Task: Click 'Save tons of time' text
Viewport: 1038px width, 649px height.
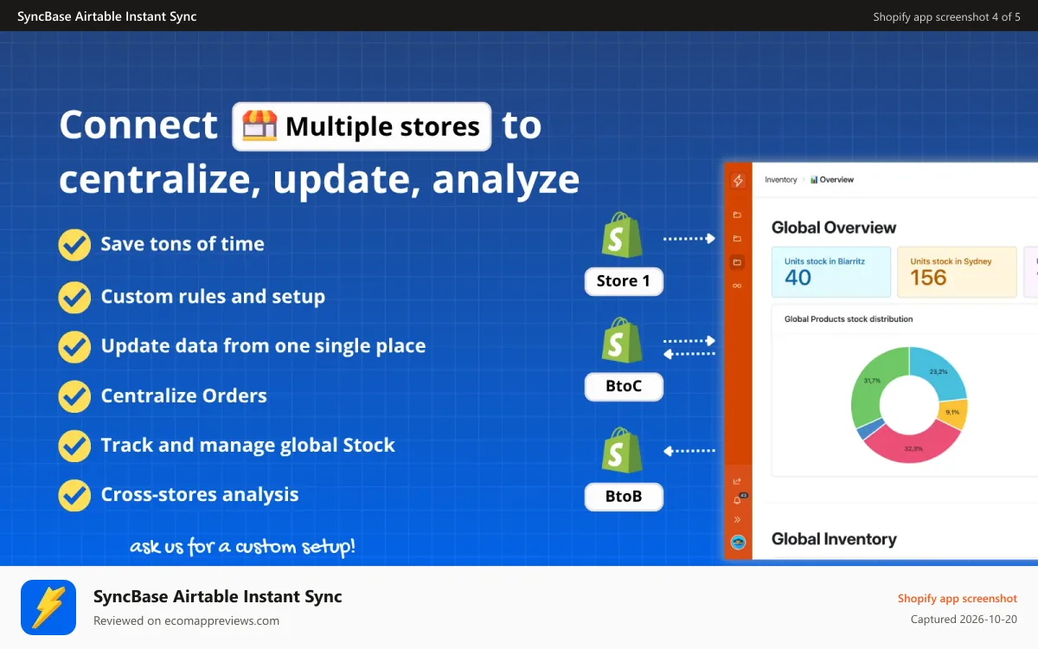Action: point(183,245)
